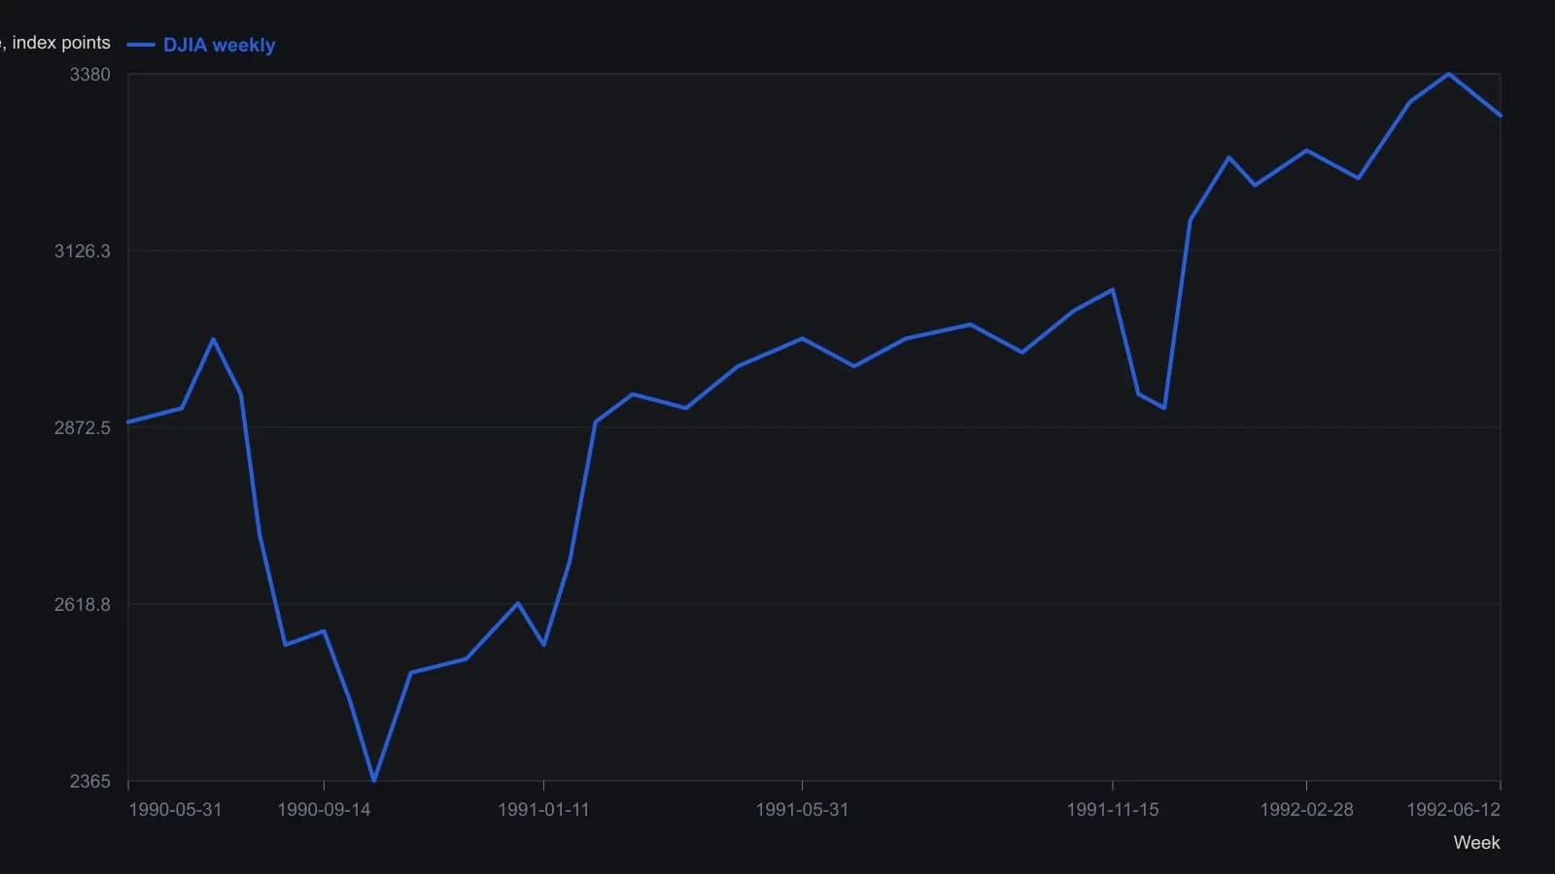Select the 2872.5 y-axis label
This screenshot has width=1555, height=874.
pos(83,427)
